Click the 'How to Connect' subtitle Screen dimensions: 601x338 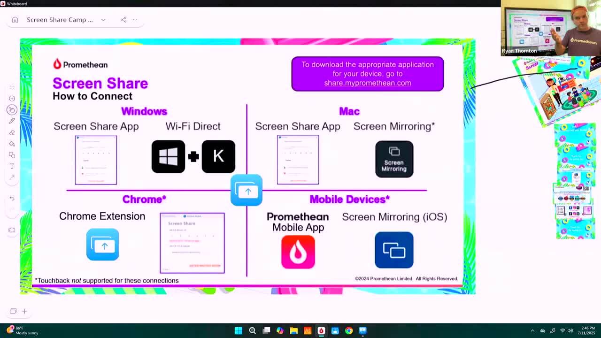(92, 96)
